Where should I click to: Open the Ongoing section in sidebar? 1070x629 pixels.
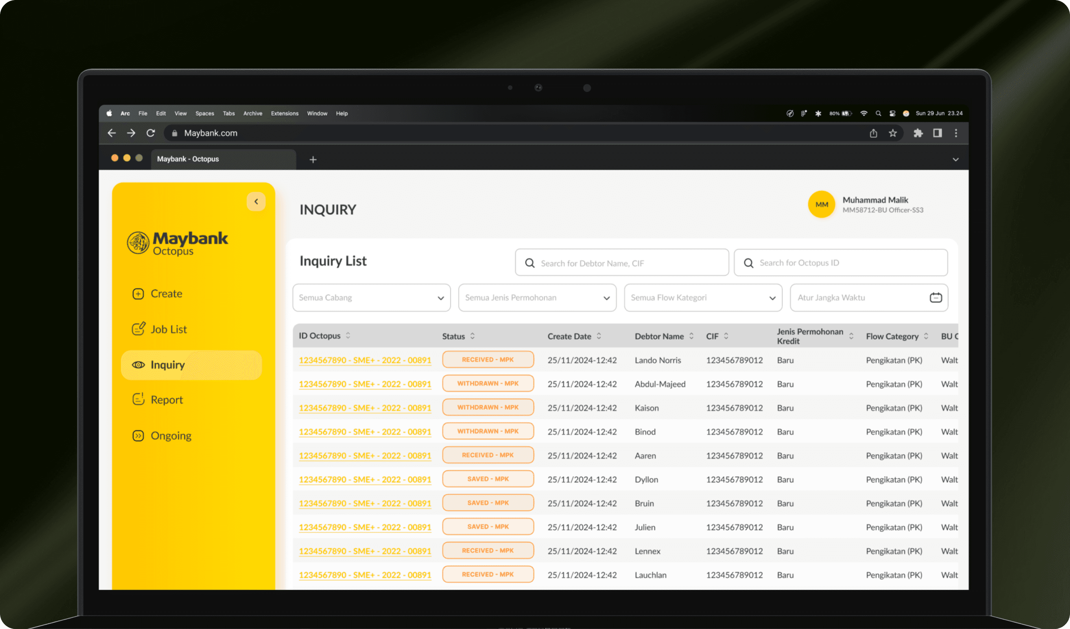click(x=171, y=436)
